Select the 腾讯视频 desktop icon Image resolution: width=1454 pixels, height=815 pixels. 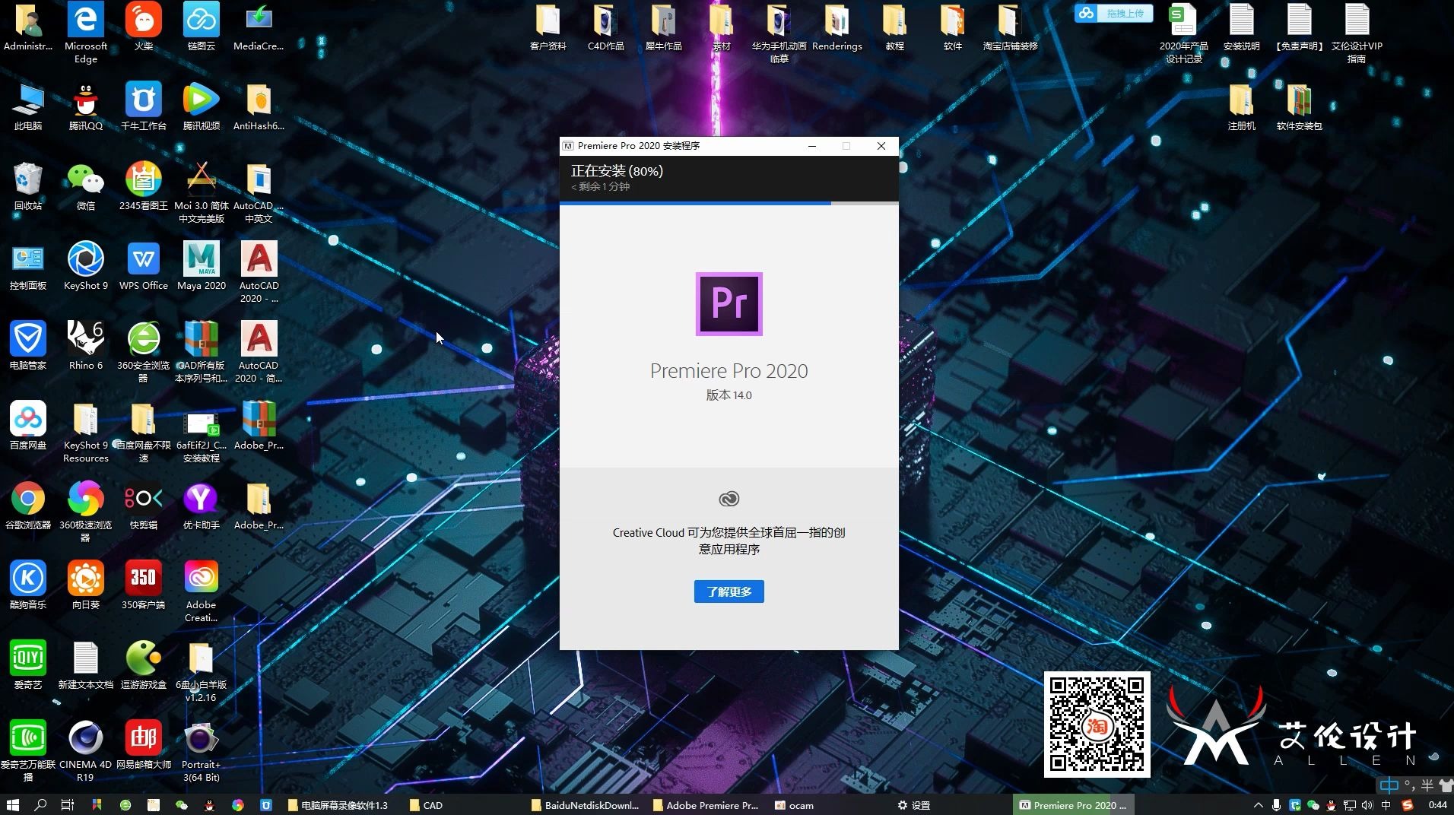tap(202, 107)
